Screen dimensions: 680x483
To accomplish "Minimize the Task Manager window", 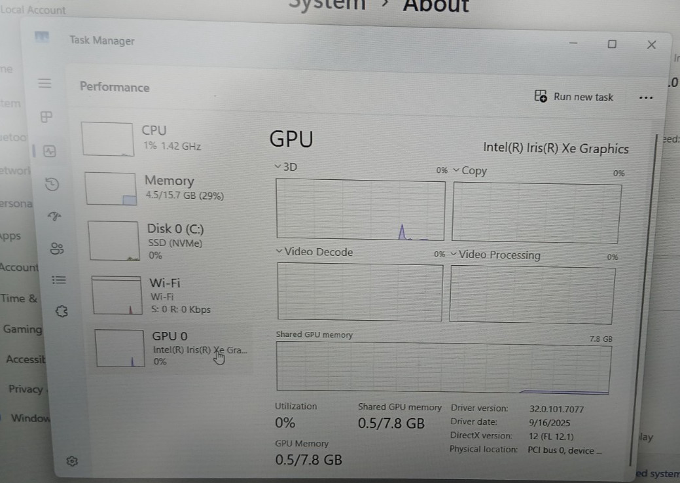I will click(573, 43).
